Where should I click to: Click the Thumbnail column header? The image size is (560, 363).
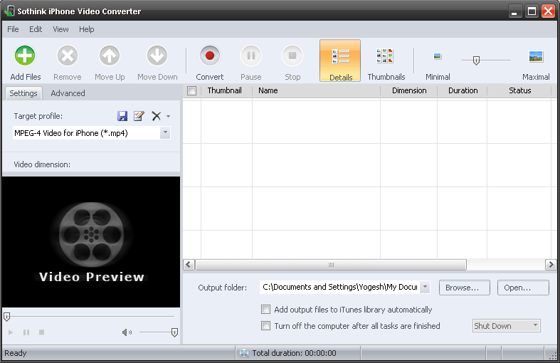coord(226,91)
